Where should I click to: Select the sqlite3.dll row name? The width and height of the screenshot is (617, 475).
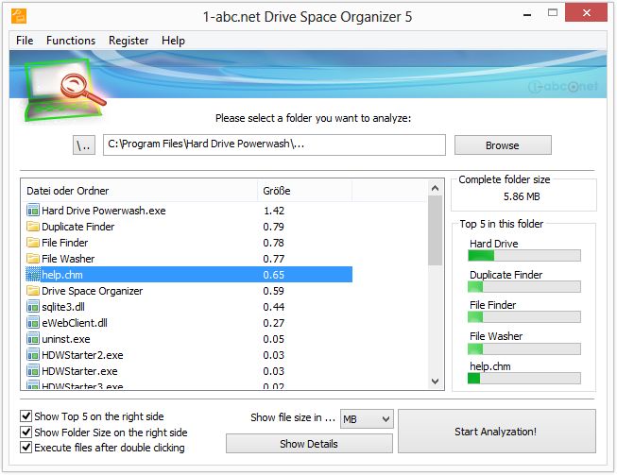point(63,307)
